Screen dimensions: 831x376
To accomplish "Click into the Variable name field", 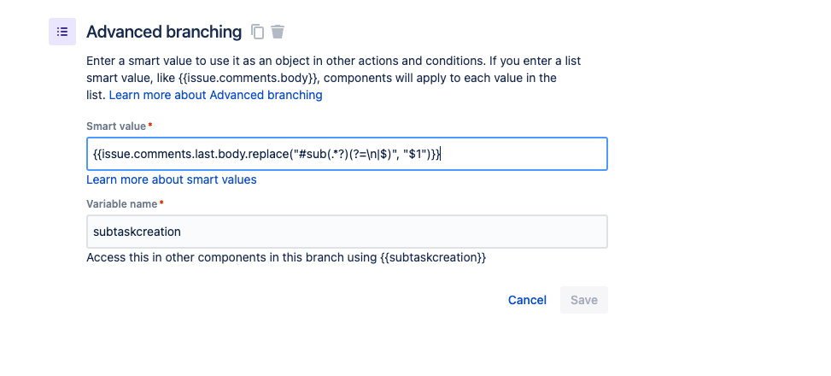I will (x=347, y=232).
